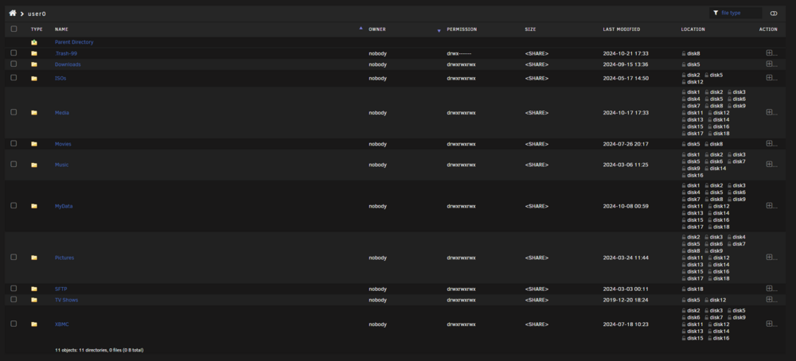Click the Parent Directory up-folder icon
This screenshot has width=796, height=361.
coord(34,42)
